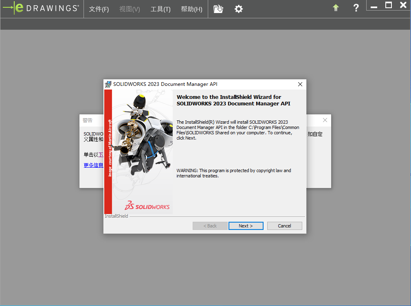
Task: Click the copyright WARNING text
Action: click(x=233, y=173)
